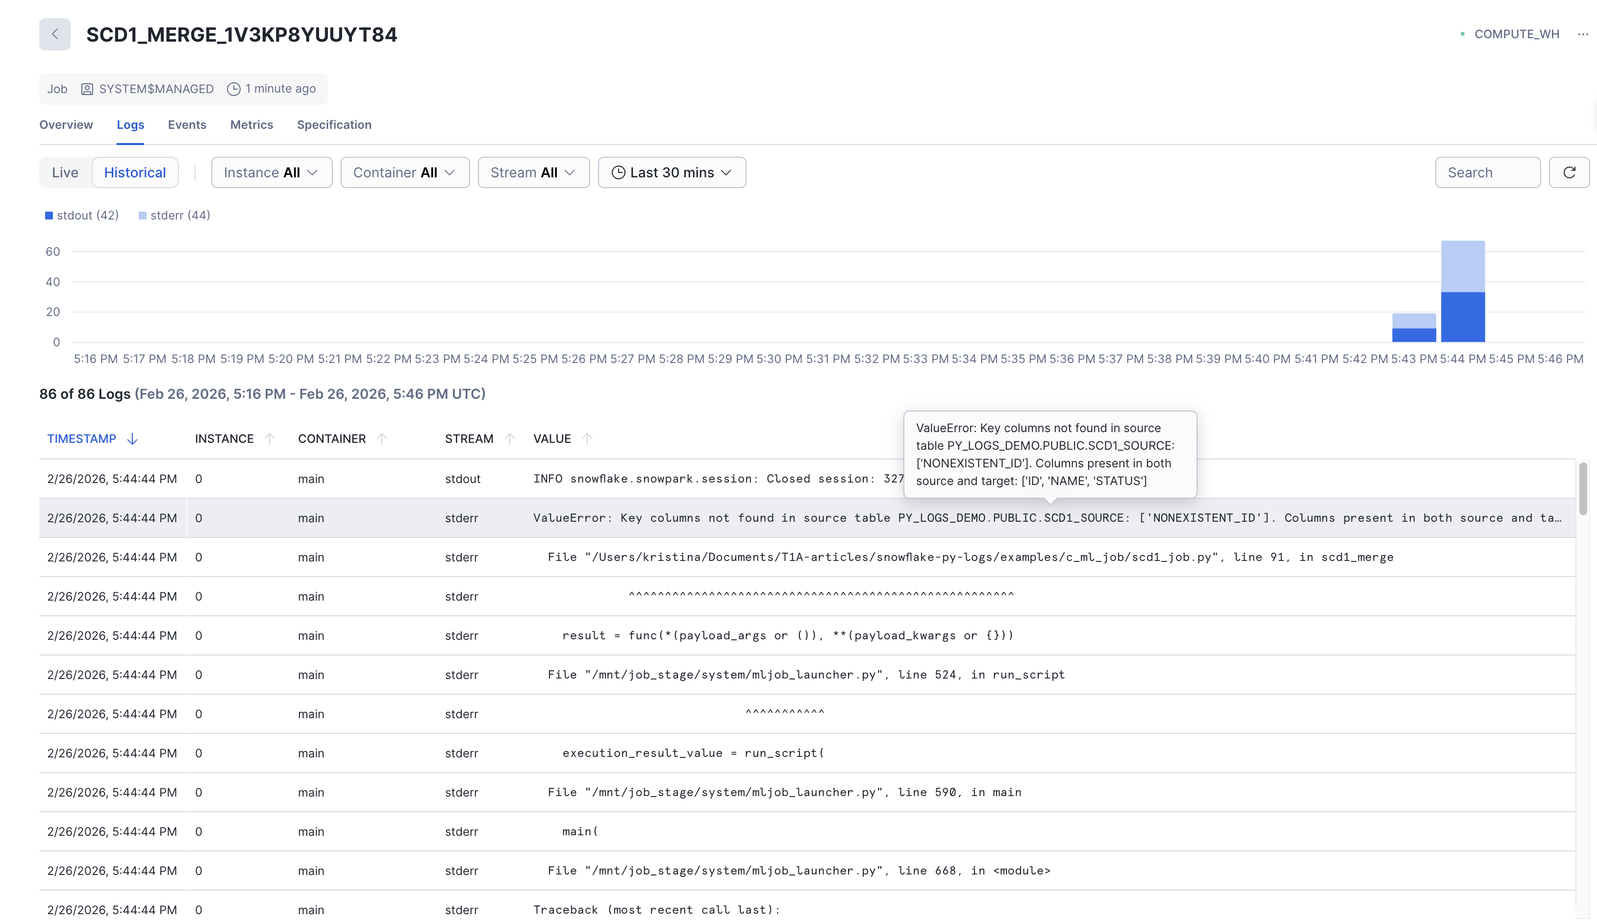Refresh the logs view
Image resolution: width=1597 pixels, height=922 pixels.
pos(1569,171)
